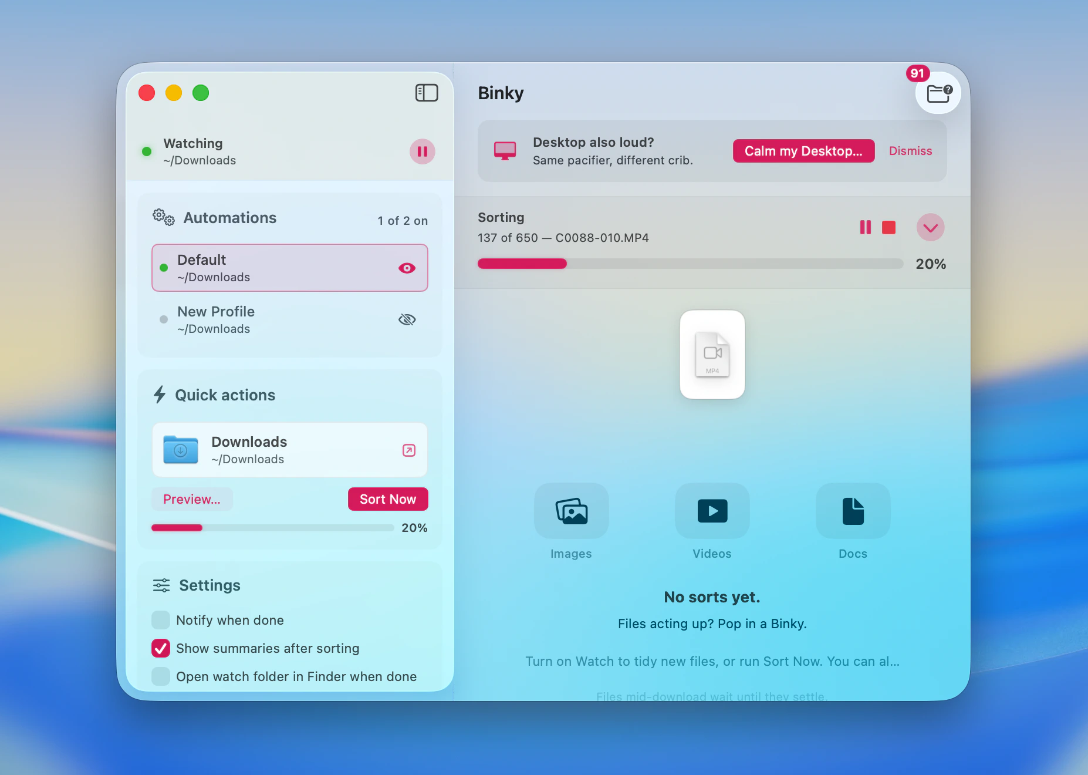Expand sorting details chevron
1088x775 pixels.
click(930, 227)
